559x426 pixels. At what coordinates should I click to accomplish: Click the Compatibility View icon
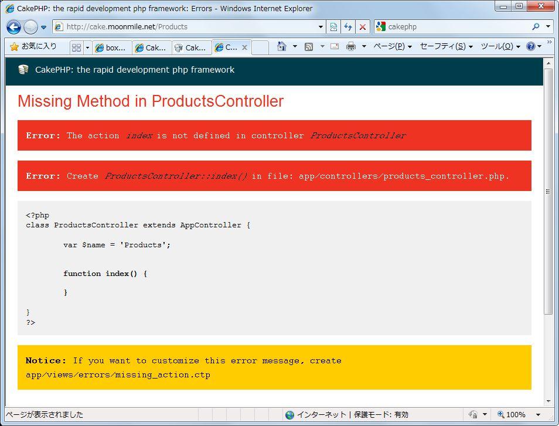point(333,27)
